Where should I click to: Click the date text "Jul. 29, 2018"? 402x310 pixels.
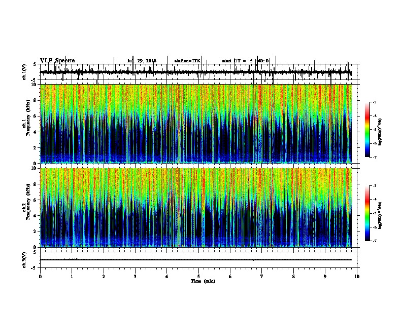coord(142,61)
